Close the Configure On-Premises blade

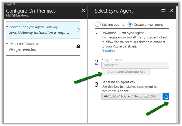point(83,11)
